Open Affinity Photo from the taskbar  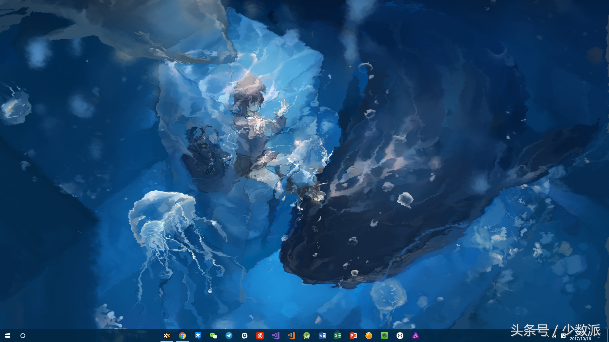[x=416, y=336]
